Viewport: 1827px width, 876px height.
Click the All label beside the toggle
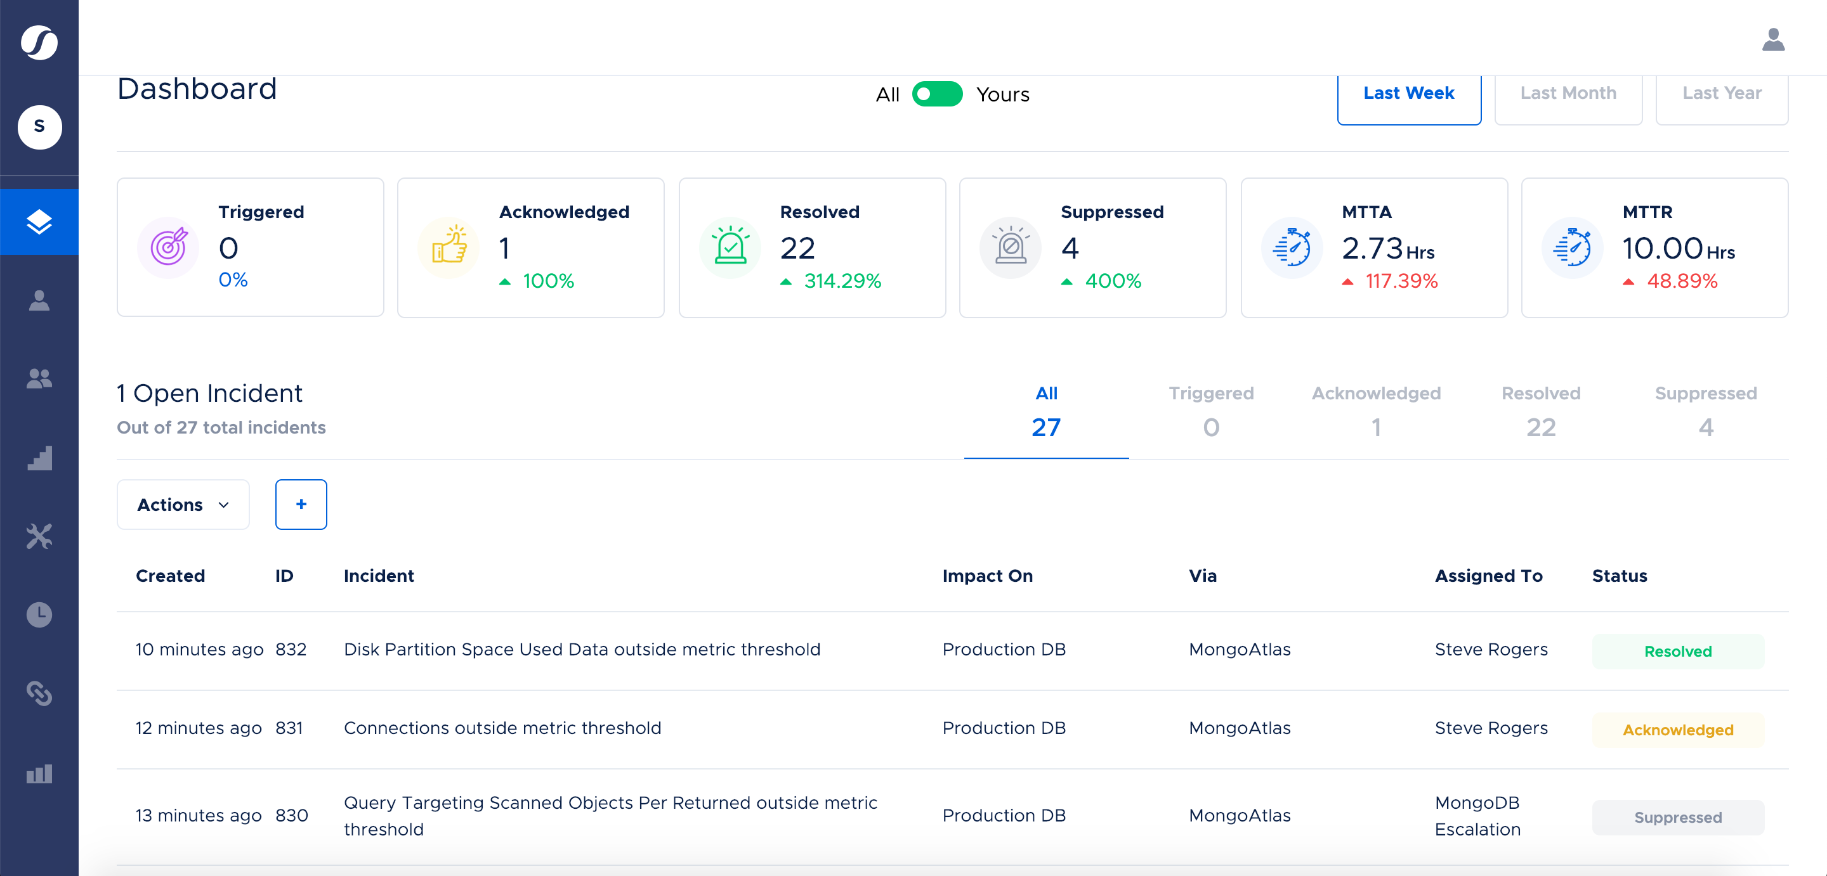pyautogui.click(x=887, y=94)
